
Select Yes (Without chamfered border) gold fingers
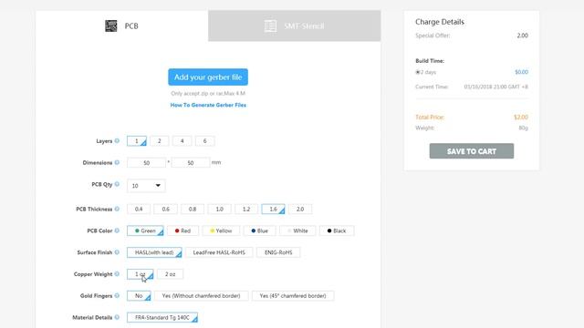201,295
